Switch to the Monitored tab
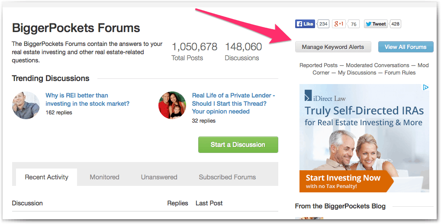441x224 pixels. pyautogui.click(x=104, y=177)
